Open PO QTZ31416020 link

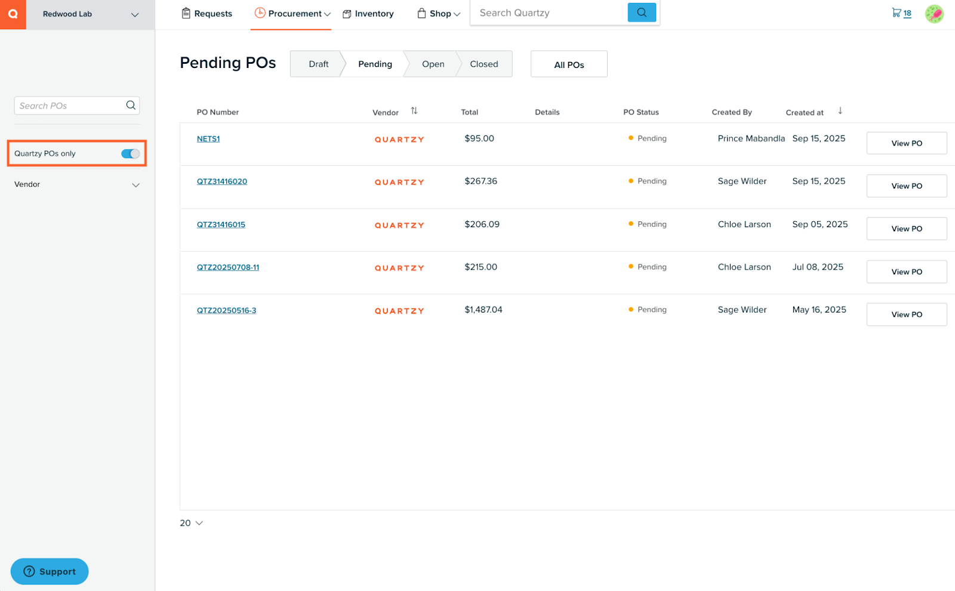coord(221,181)
